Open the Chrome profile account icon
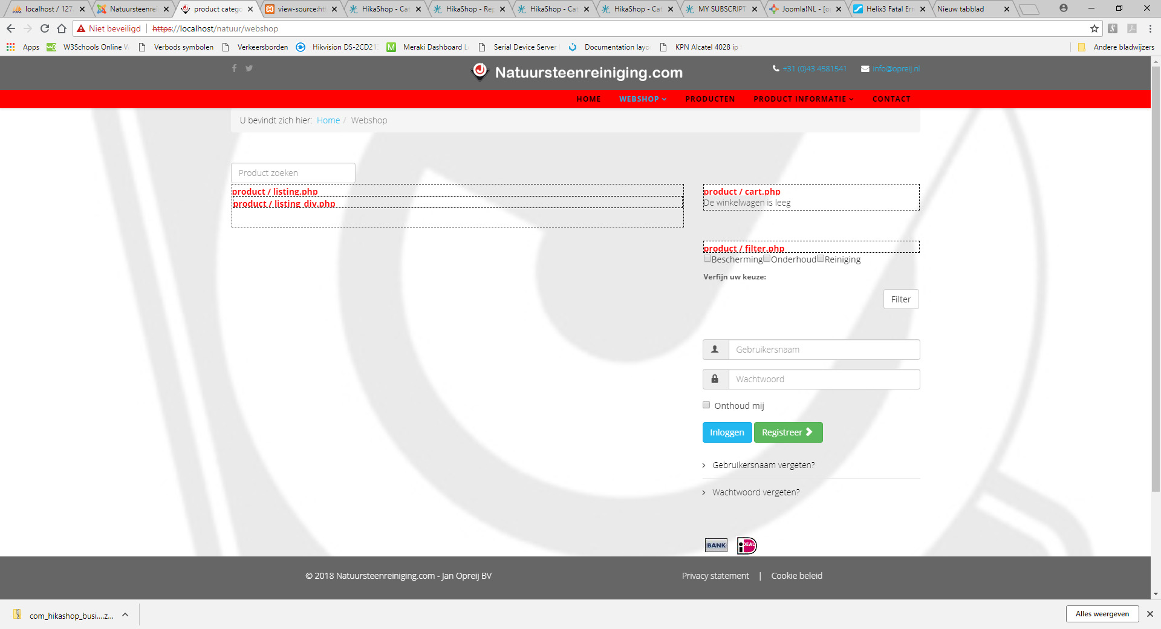 click(x=1064, y=8)
